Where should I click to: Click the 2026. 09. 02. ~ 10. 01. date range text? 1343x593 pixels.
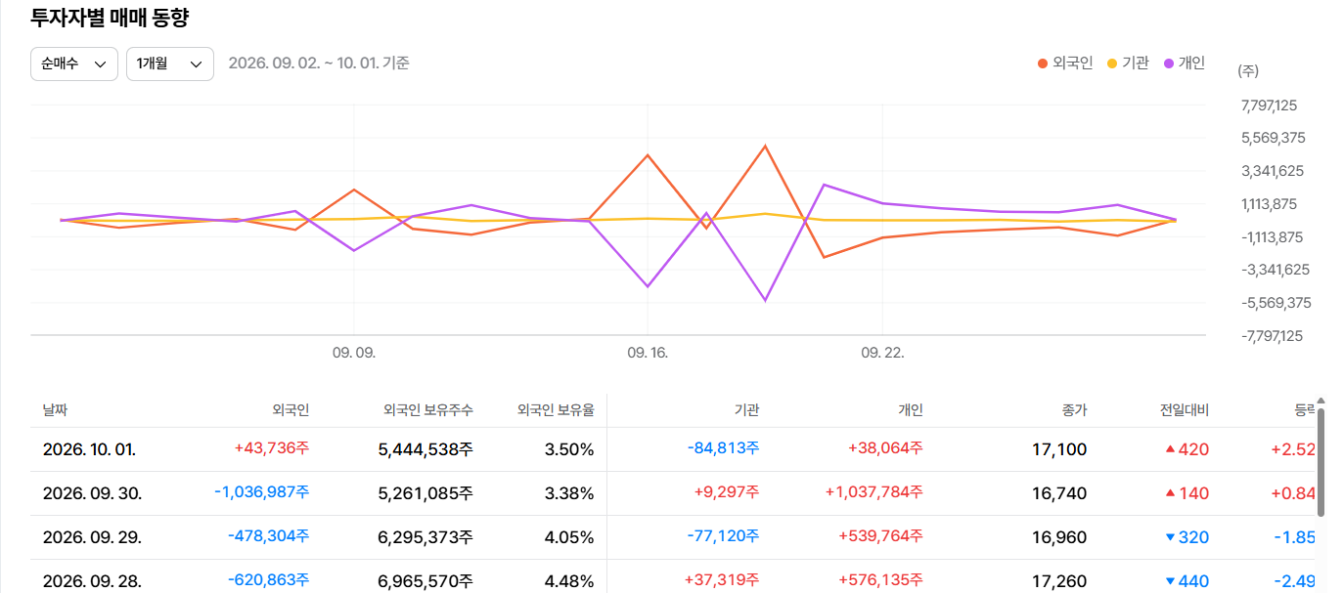319,64
